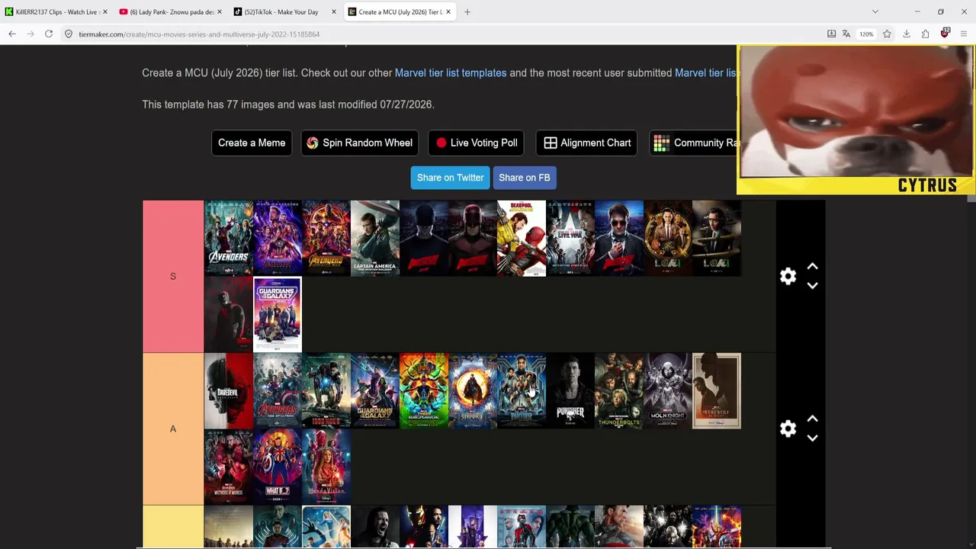
Task: Open the Alignment Chart button
Action: click(587, 143)
